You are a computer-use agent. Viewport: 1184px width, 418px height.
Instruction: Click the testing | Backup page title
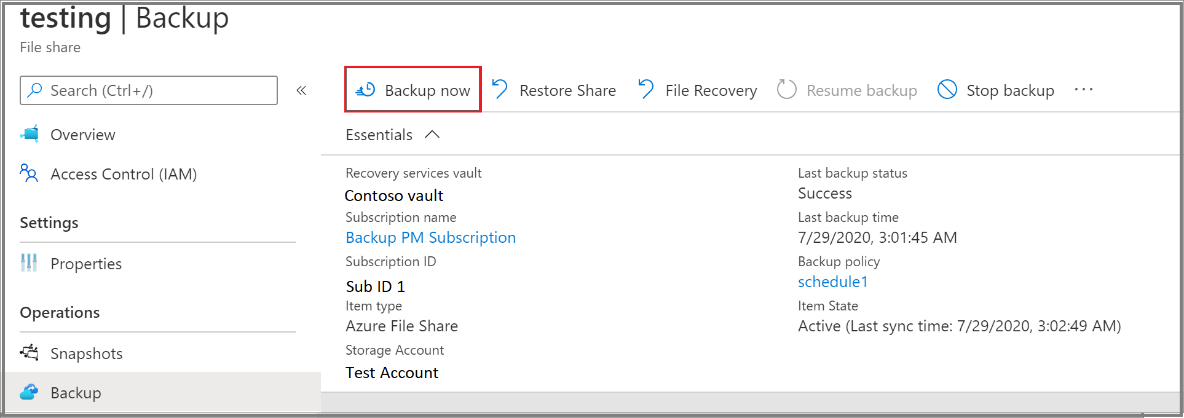pos(124,18)
